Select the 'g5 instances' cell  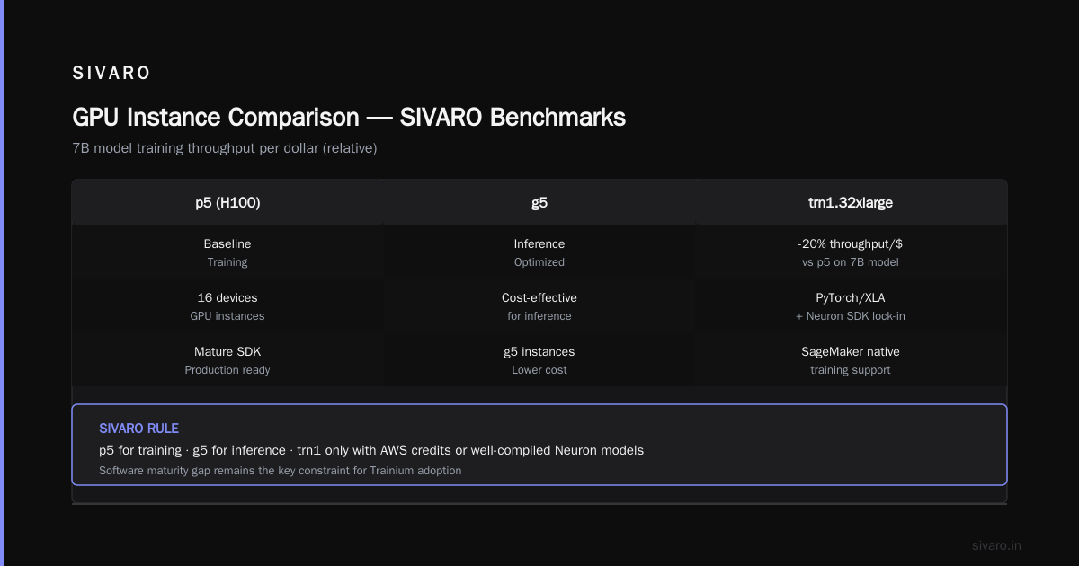pos(539,351)
